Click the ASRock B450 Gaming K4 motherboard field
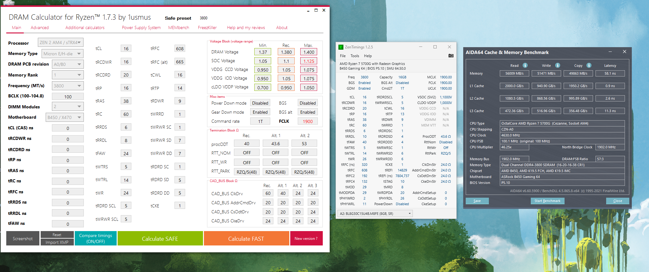Screen dimensions: 649x272 (x=562, y=177)
